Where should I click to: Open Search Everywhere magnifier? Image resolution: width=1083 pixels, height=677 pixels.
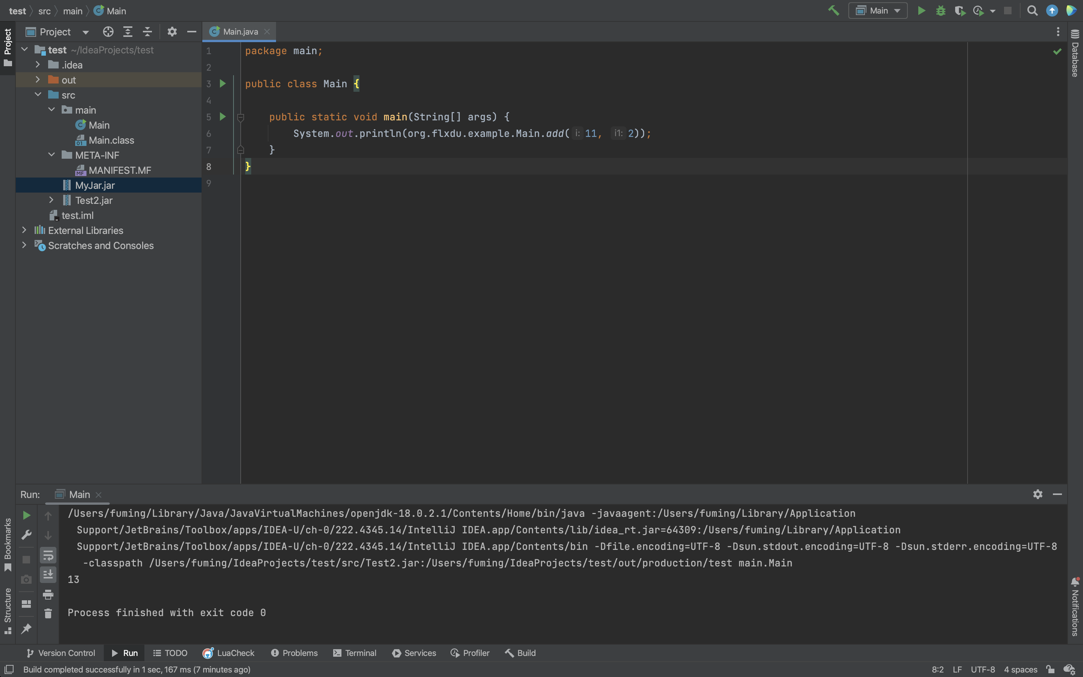coord(1032,10)
